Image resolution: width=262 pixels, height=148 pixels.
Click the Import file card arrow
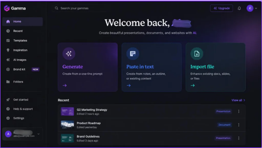(193, 85)
